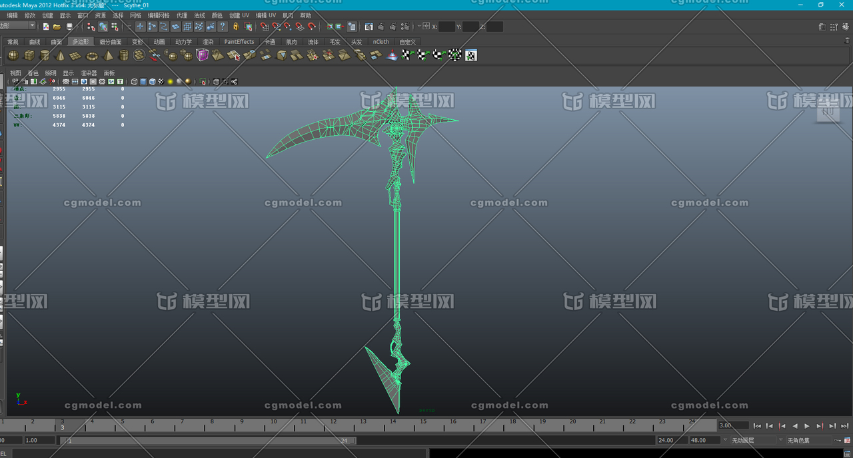Image resolution: width=853 pixels, height=458 pixels.
Task: Click the white UV editor shelf icon
Action: click(471, 55)
